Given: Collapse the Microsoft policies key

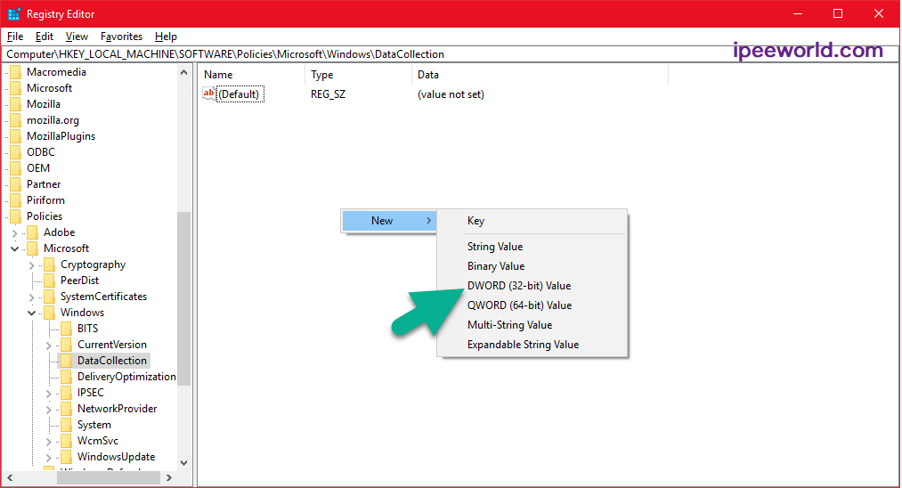Looking at the screenshot, I should click(x=15, y=248).
